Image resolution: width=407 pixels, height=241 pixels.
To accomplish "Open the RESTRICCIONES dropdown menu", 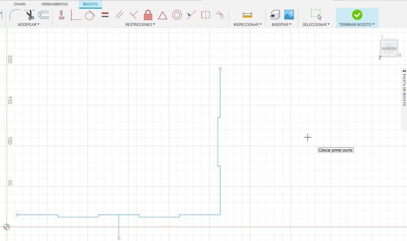I will pyautogui.click(x=140, y=24).
